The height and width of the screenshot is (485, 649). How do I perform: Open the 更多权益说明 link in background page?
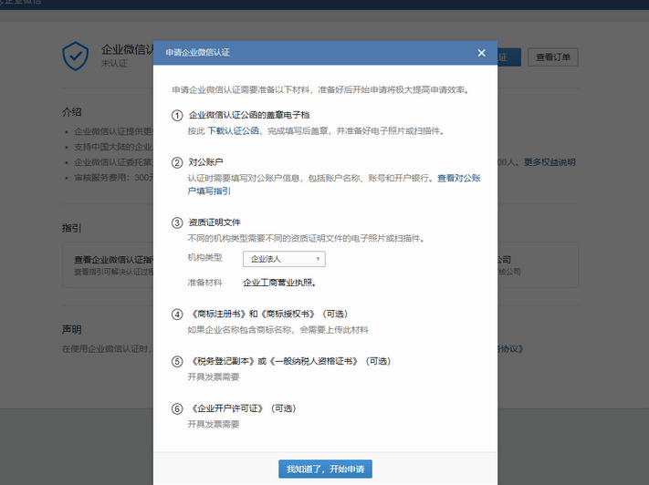pyautogui.click(x=550, y=162)
